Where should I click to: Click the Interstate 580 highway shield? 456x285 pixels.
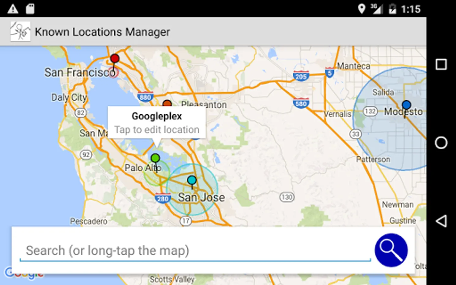[301, 103]
